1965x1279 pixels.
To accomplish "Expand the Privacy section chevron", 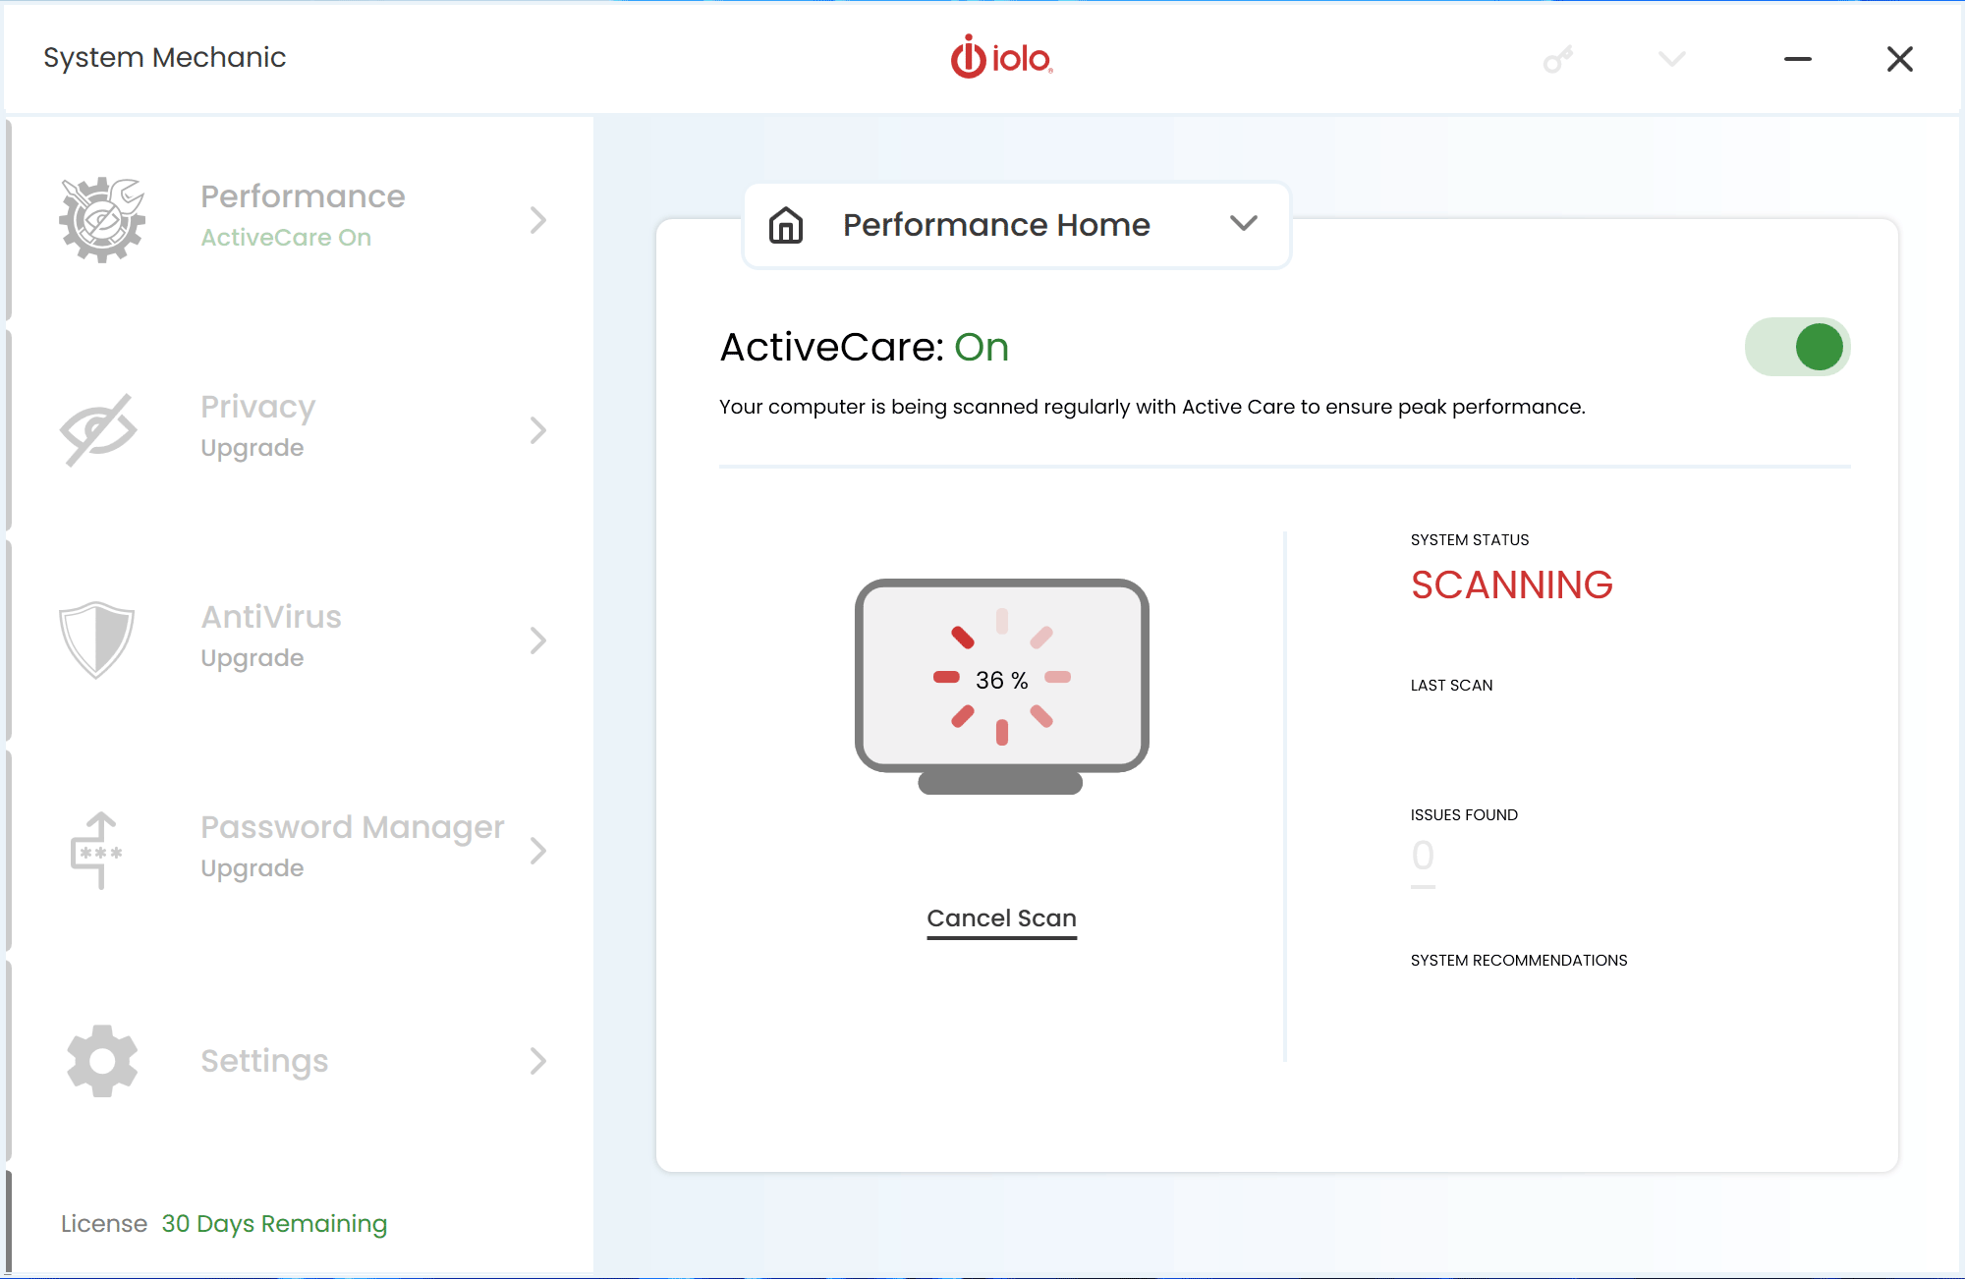I will 538,426.
